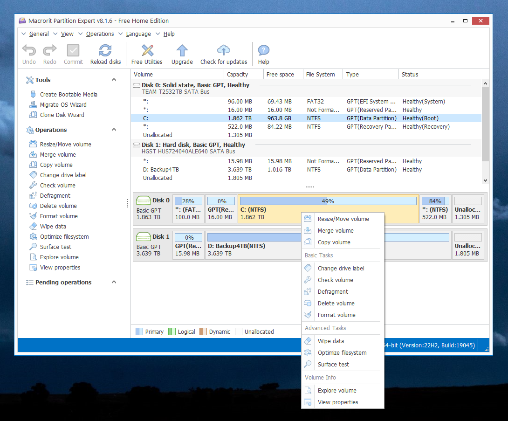Click Delete volume icon in sidebar
The height and width of the screenshot is (421, 508).
tap(33, 206)
